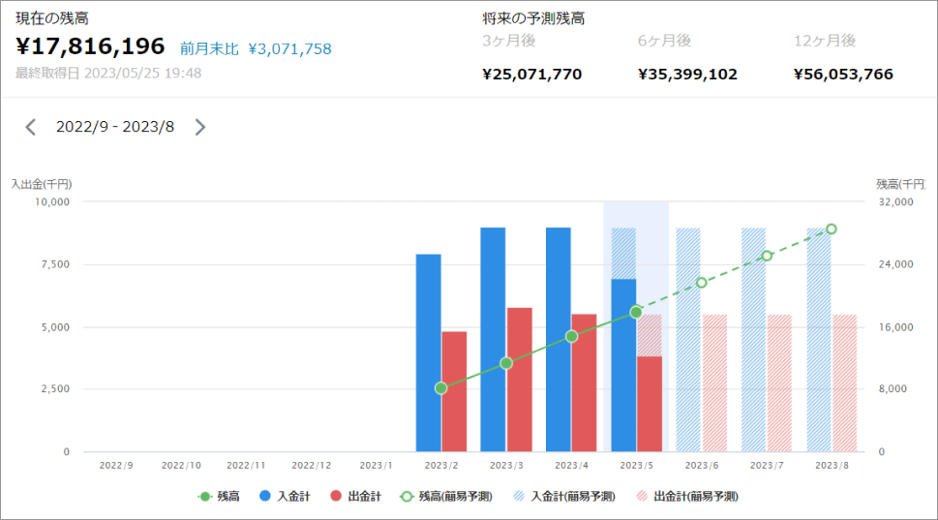Go to next period with right chevron
938x520 pixels.
pyautogui.click(x=199, y=127)
